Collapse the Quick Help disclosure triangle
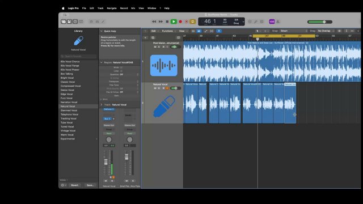 (x=102, y=31)
